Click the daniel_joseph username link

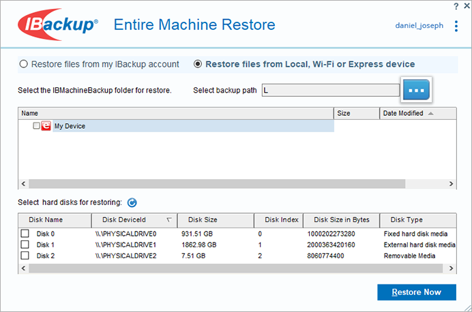click(x=419, y=26)
